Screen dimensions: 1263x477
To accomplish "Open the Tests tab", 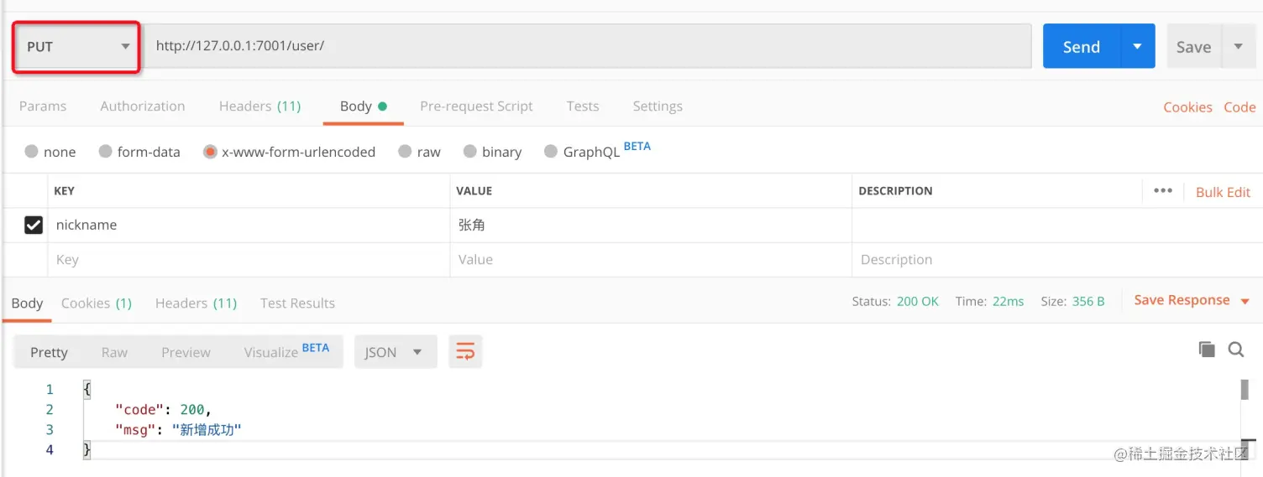I will [583, 106].
